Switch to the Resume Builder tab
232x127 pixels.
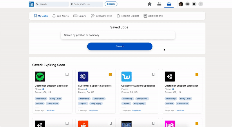coord(128,16)
